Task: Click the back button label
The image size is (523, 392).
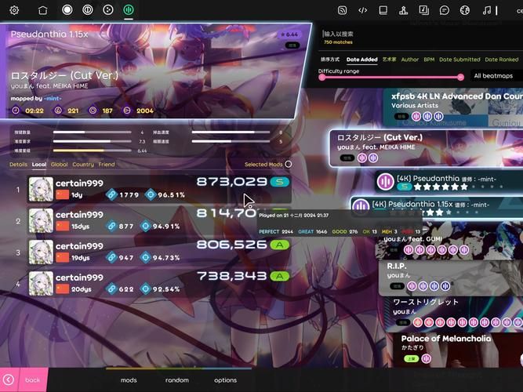Action: [x=32, y=380]
